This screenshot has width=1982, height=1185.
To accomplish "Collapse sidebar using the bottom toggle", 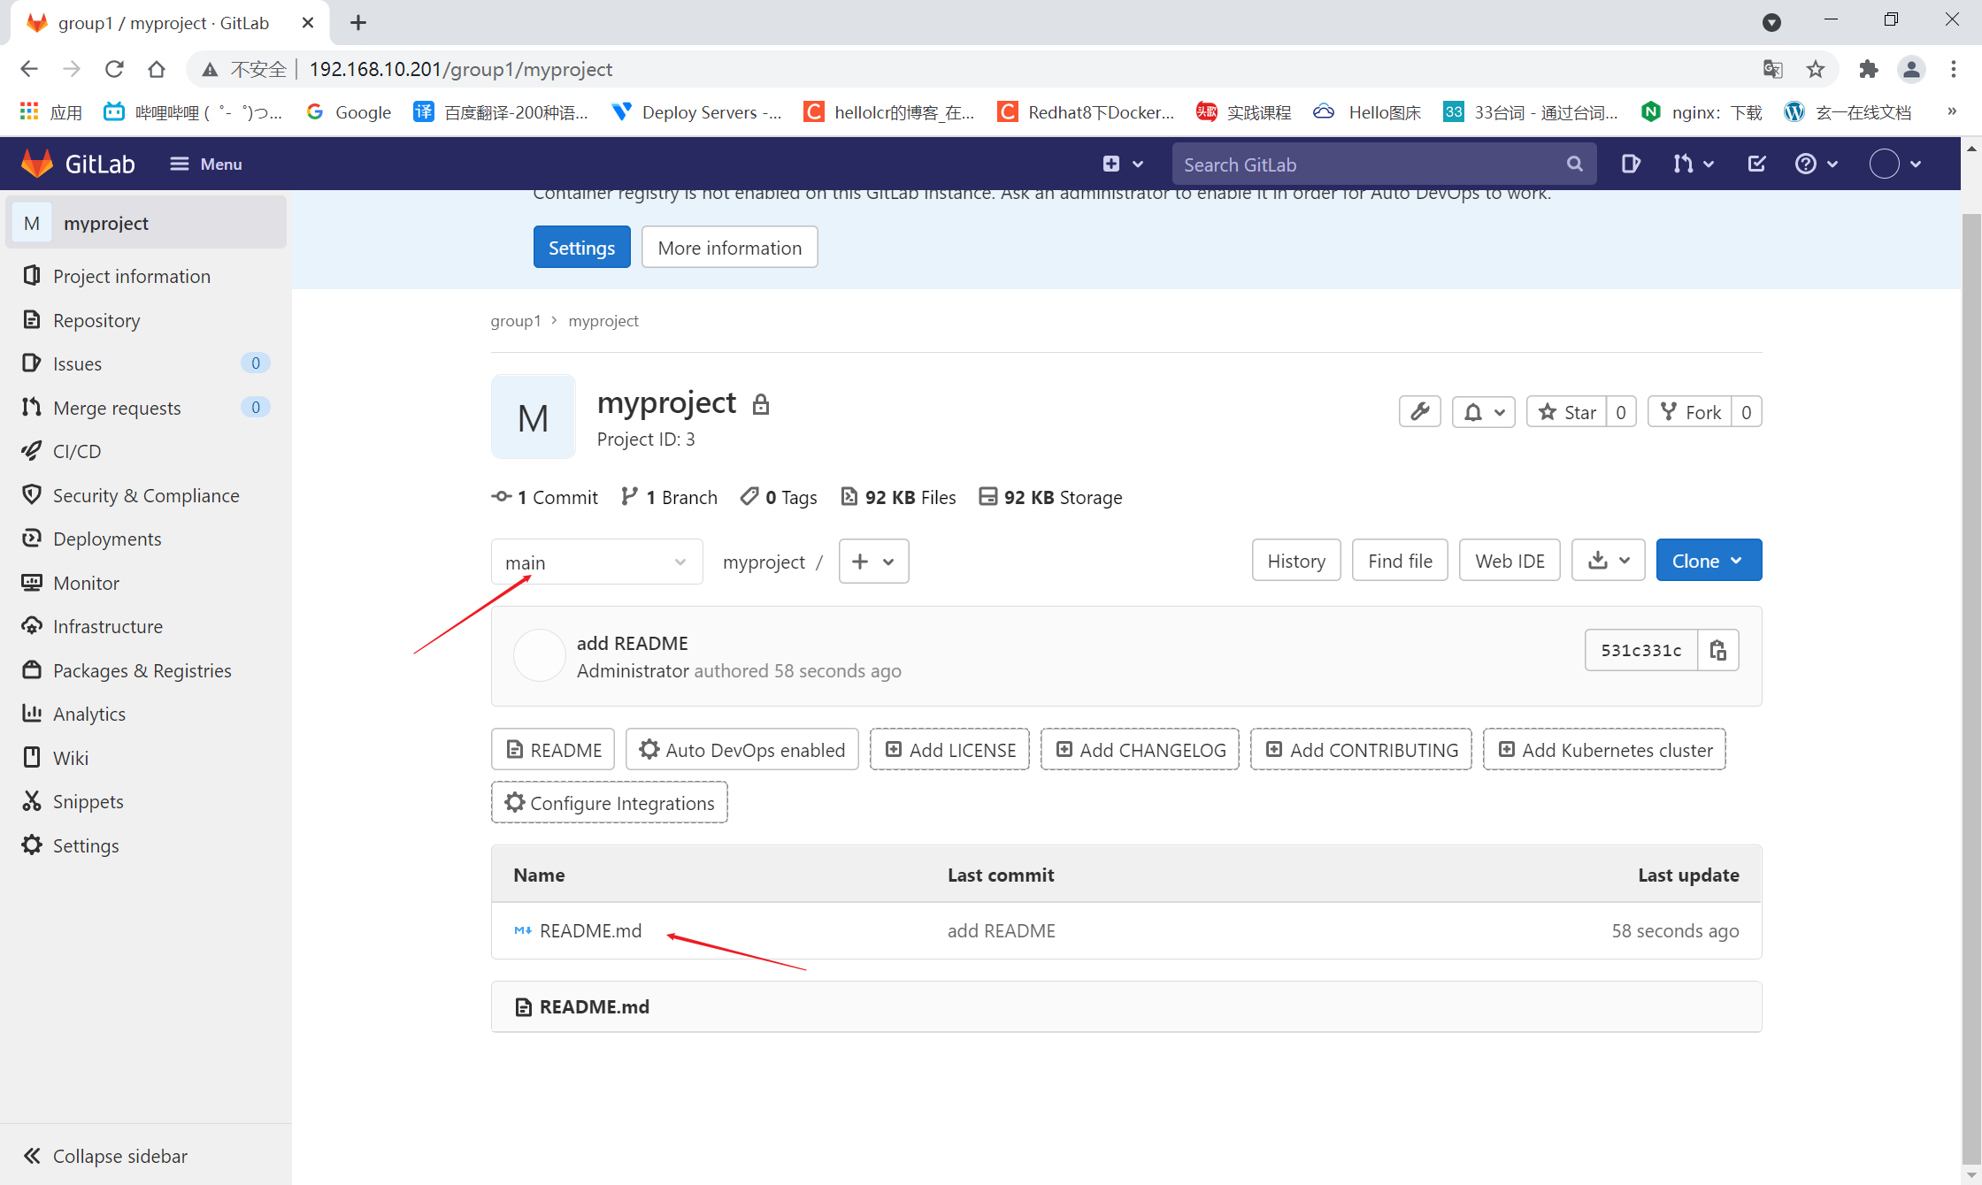I will pyautogui.click(x=104, y=1156).
